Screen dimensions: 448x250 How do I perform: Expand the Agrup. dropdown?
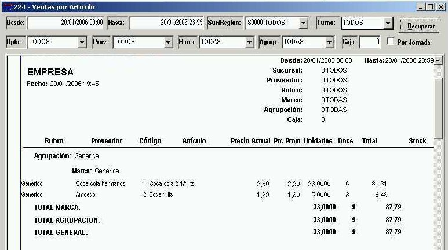330,42
